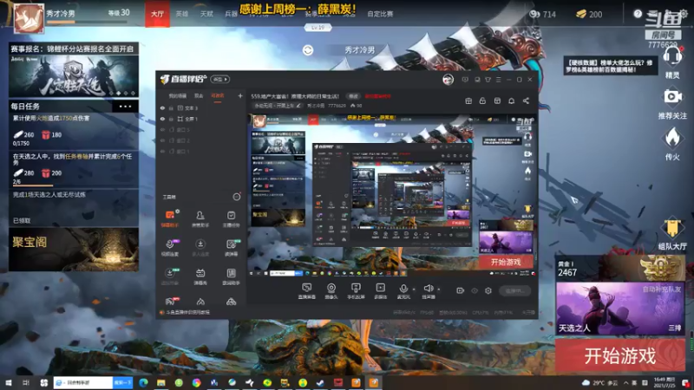The image size is (694, 390).
Task: Click the 修改 edit title button
Action: [353, 96]
